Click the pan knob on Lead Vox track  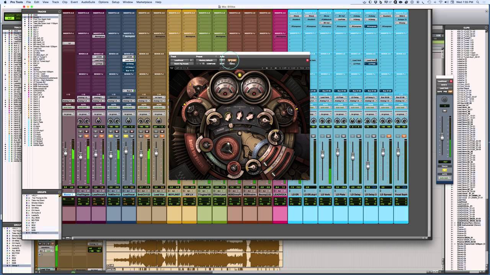click(160, 121)
